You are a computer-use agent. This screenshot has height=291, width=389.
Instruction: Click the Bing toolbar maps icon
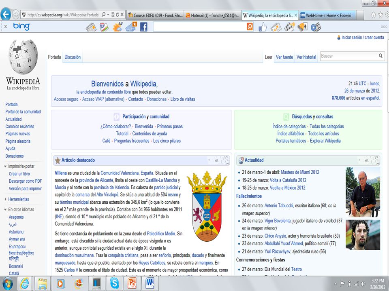coord(104,27)
